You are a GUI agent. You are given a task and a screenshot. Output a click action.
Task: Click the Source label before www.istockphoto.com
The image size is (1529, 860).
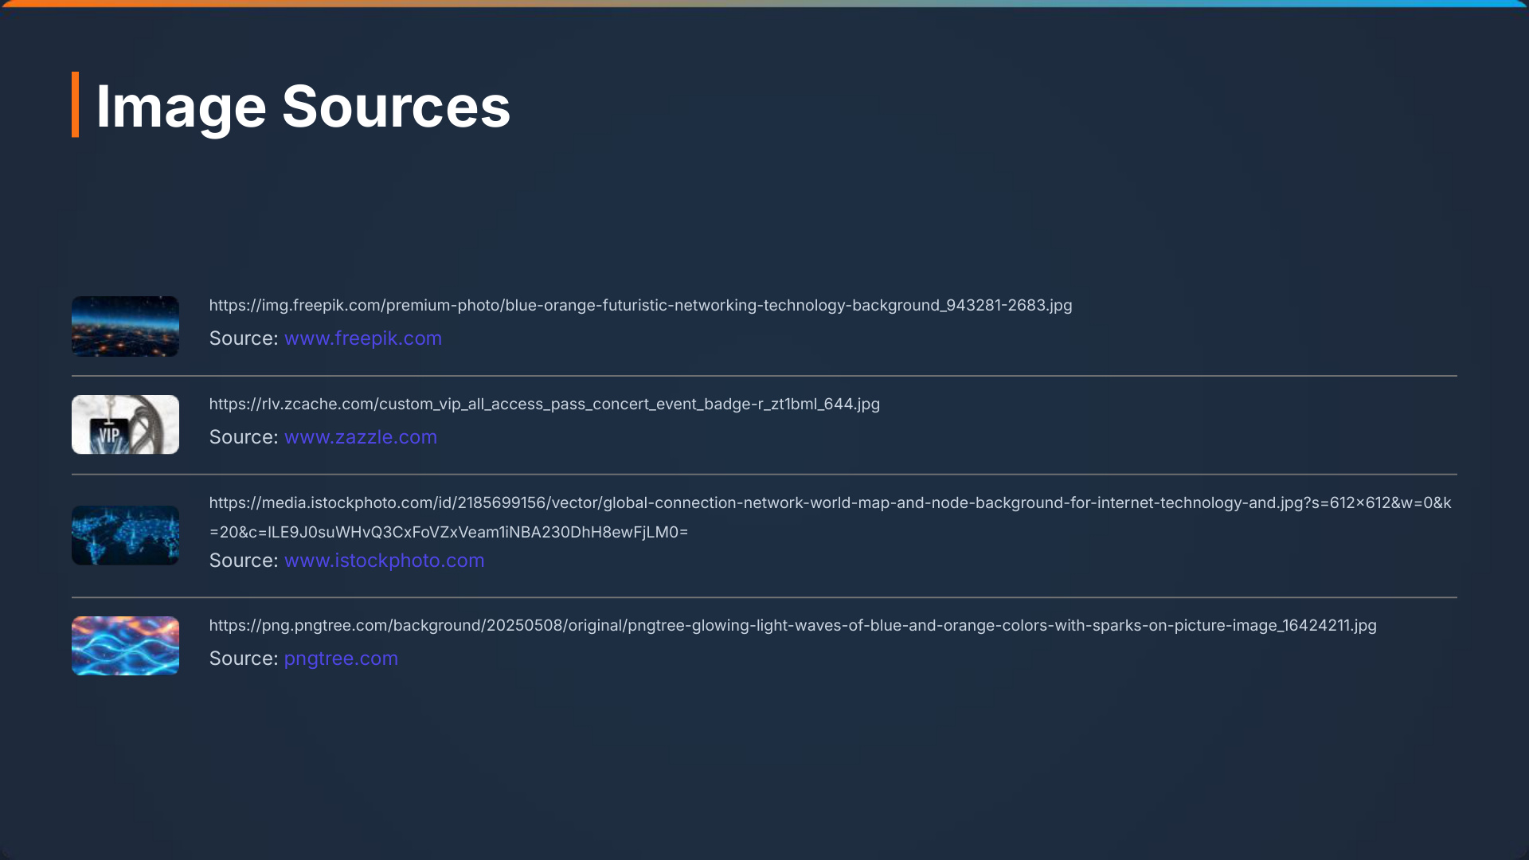coord(243,561)
